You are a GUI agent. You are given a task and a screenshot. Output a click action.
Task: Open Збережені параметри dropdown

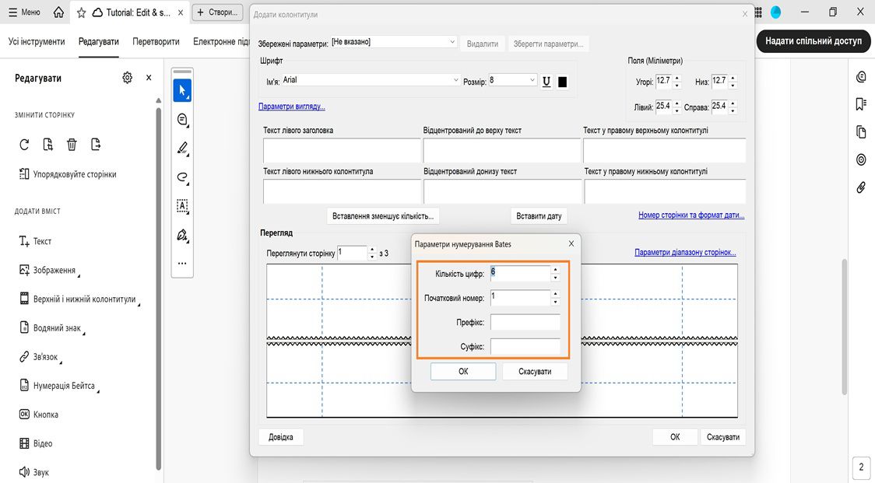tap(393, 42)
